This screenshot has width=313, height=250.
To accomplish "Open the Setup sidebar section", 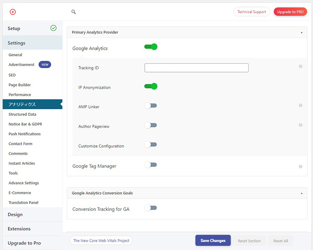I will pos(33,28).
